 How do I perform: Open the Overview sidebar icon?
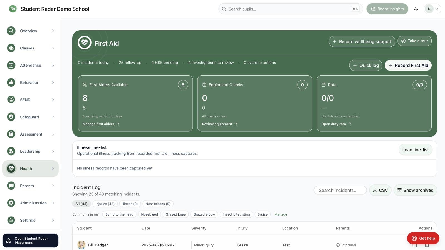coord(11,31)
